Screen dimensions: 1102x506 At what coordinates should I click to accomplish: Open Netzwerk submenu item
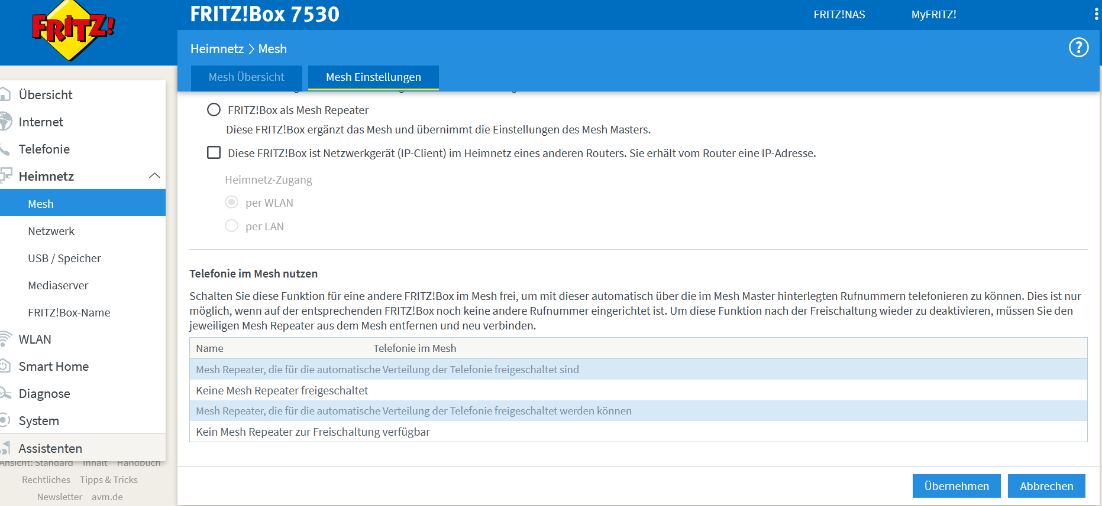[x=51, y=231]
